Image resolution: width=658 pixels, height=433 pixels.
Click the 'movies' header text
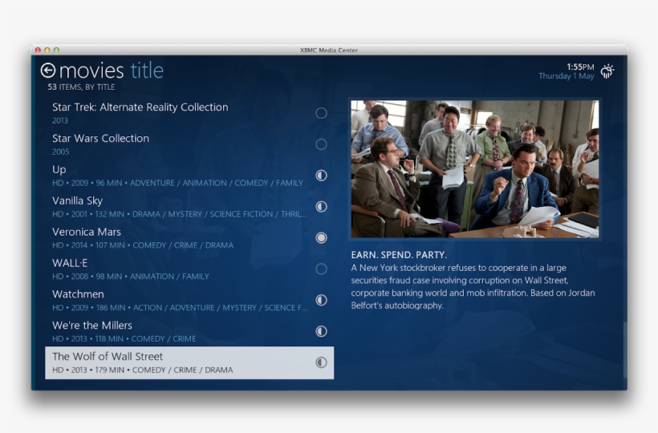tap(91, 71)
